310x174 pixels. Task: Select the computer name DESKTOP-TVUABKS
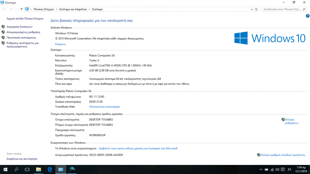101,120
